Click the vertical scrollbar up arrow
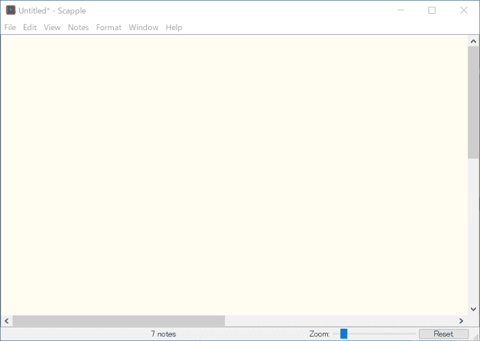This screenshot has height=341, width=480. [473, 41]
